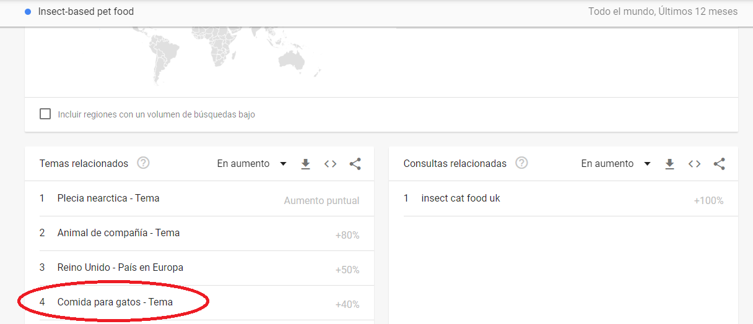753x324 pixels.
Task: Open the Plecia nearctica topic
Action: point(108,198)
